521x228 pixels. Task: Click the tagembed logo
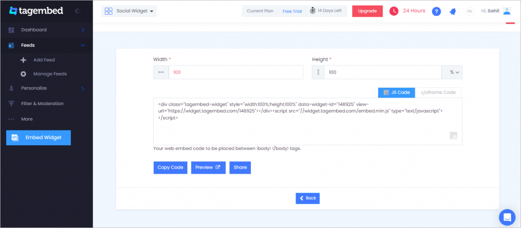click(x=36, y=11)
